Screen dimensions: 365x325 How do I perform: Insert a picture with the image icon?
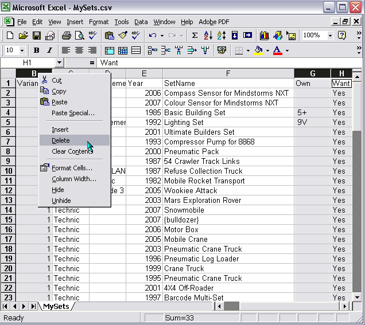[291, 36]
